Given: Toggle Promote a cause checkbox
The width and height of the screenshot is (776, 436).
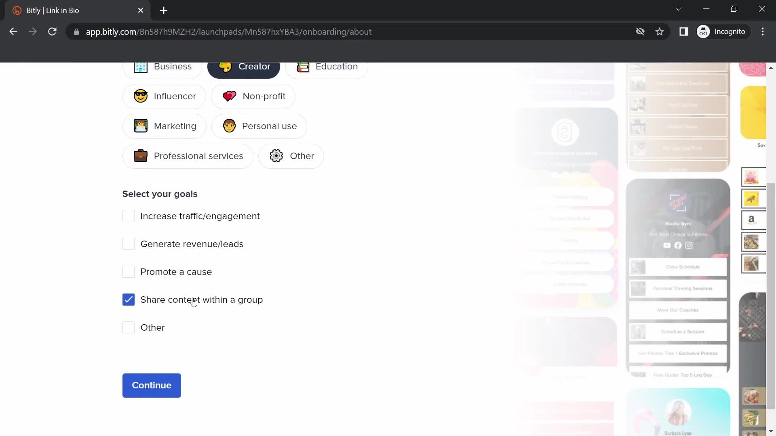Looking at the screenshot, I should click(129, 272).
